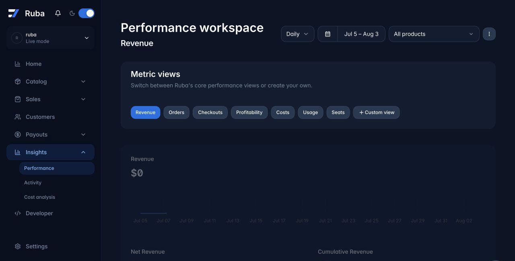Click the Catalog box icon
The image size is (515, 261).
point(18,82)
